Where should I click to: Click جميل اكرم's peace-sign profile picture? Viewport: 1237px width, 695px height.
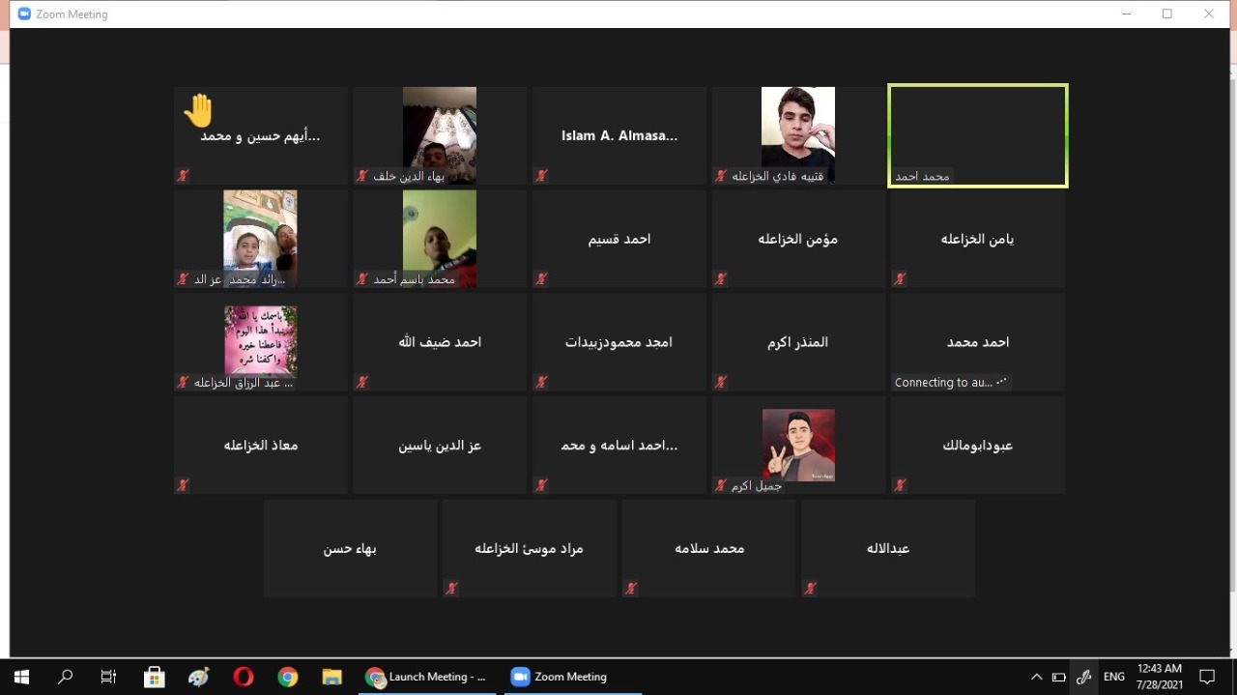click(798, 445)
